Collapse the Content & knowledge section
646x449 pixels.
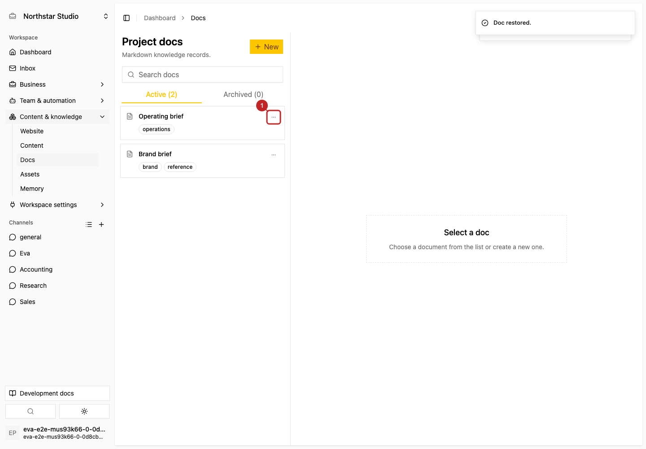(57, 117)
